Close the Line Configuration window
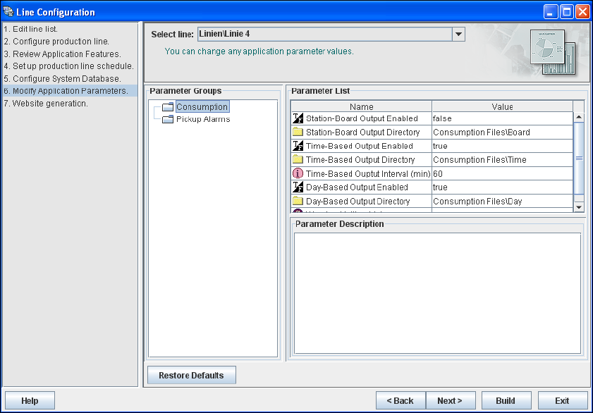 point(582,12)
